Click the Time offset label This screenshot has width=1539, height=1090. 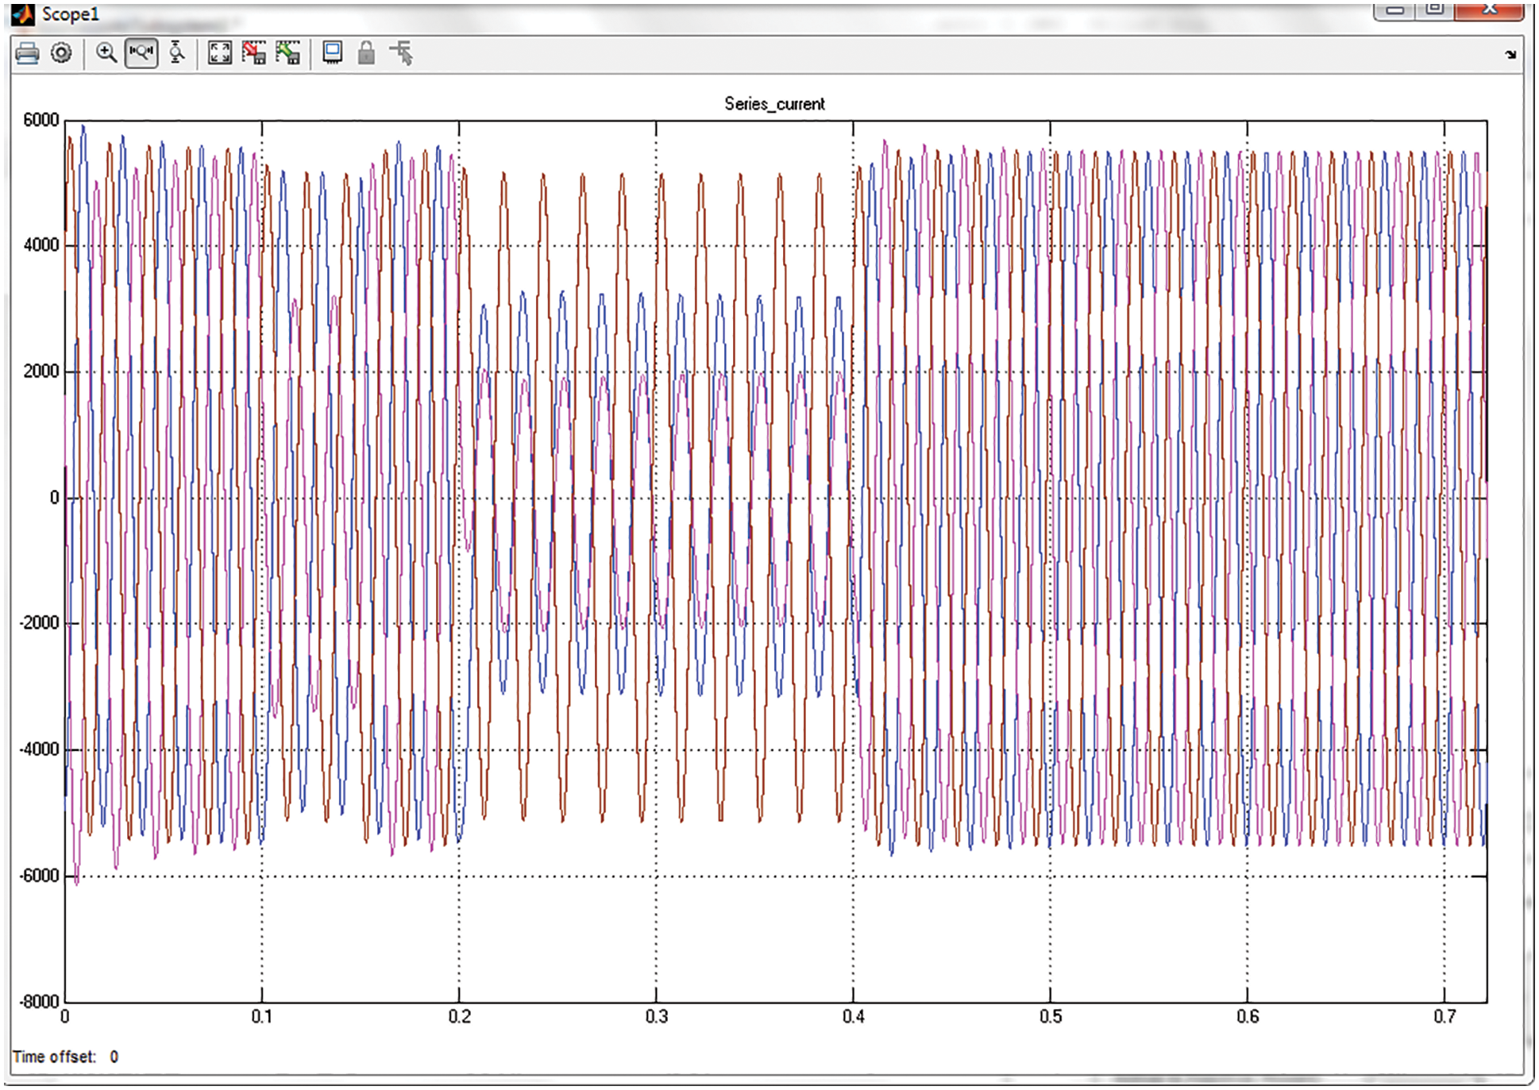54,1057
